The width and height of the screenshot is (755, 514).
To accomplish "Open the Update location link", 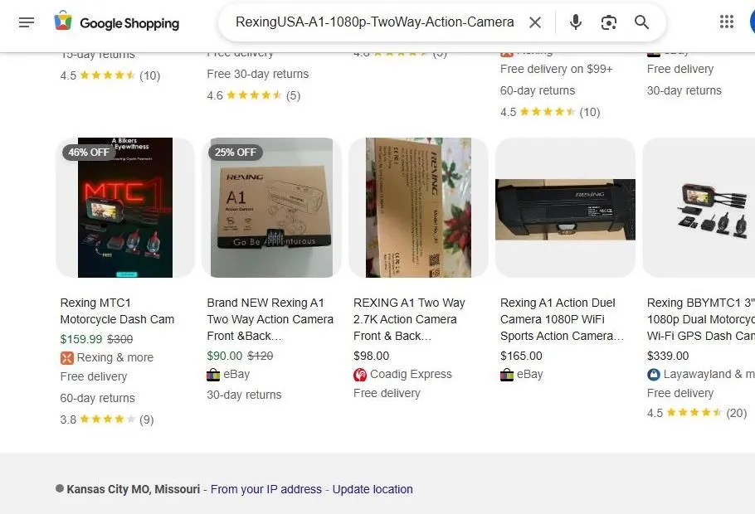I will [x=373, y=489].
